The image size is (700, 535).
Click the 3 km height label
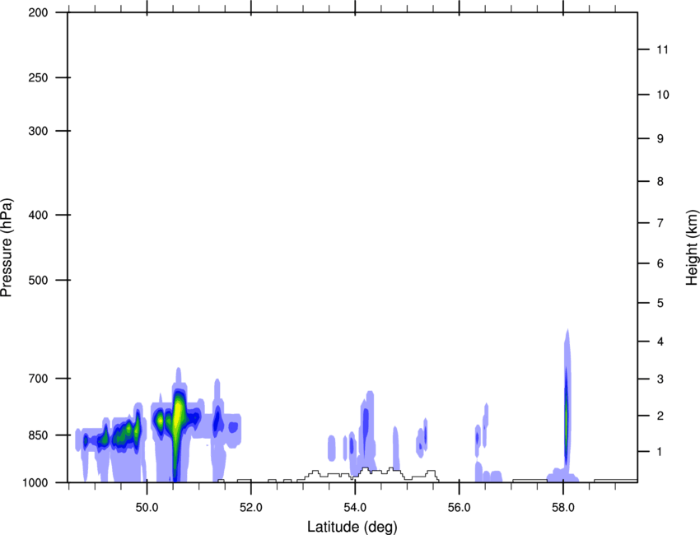(x=660, y=379)
